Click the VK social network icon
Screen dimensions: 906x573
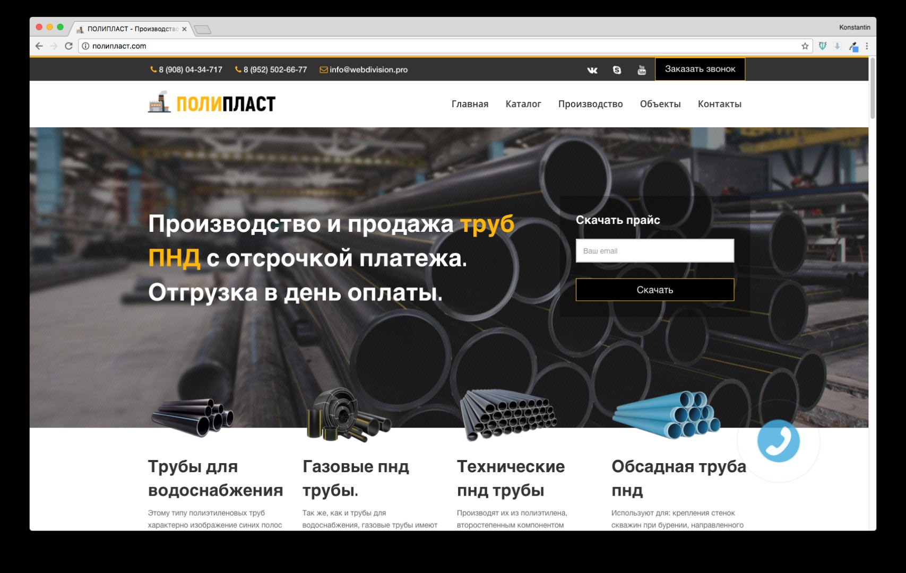592,70
